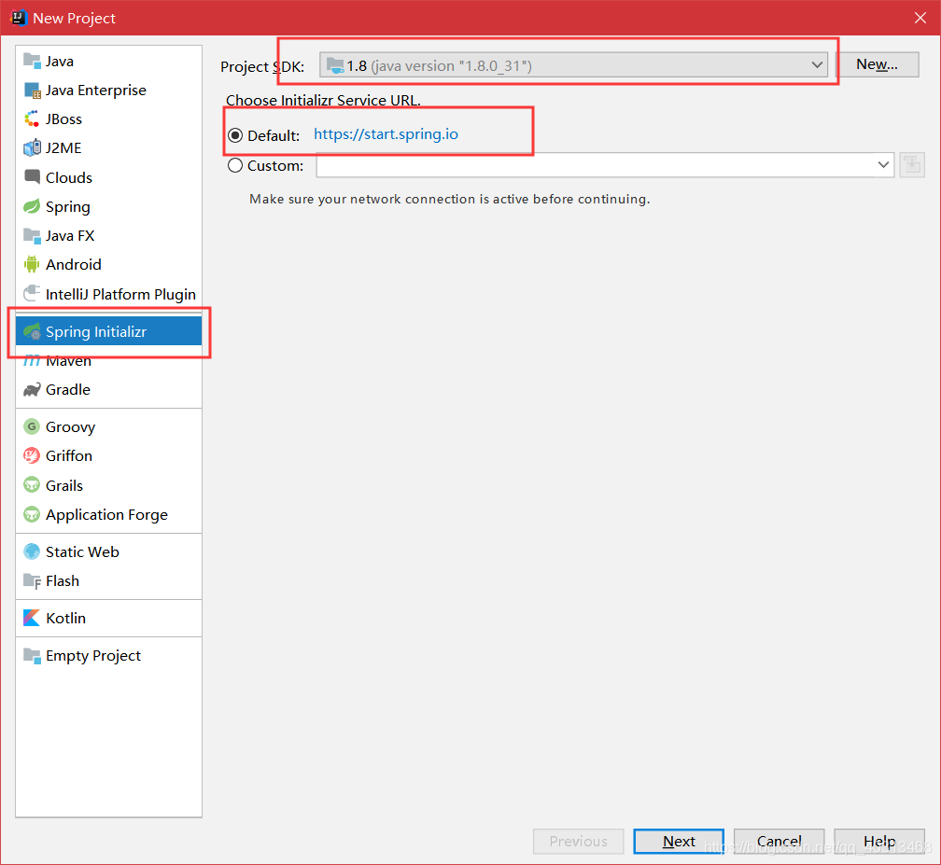Click the Application Forge icon
Screen dimensions: 941x865
[32, 514]
